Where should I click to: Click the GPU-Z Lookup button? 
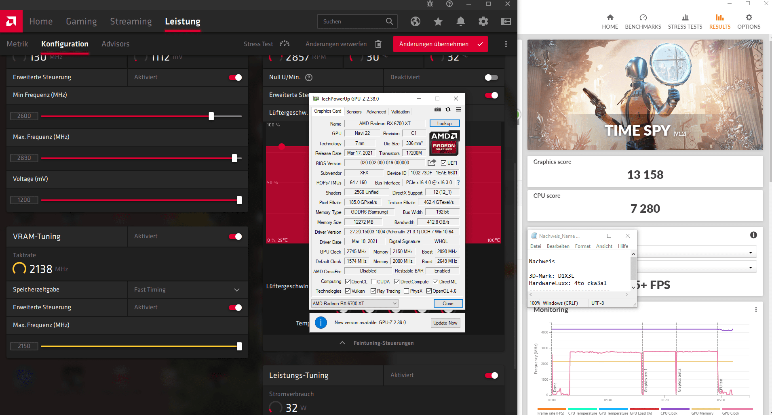[444, 124]
